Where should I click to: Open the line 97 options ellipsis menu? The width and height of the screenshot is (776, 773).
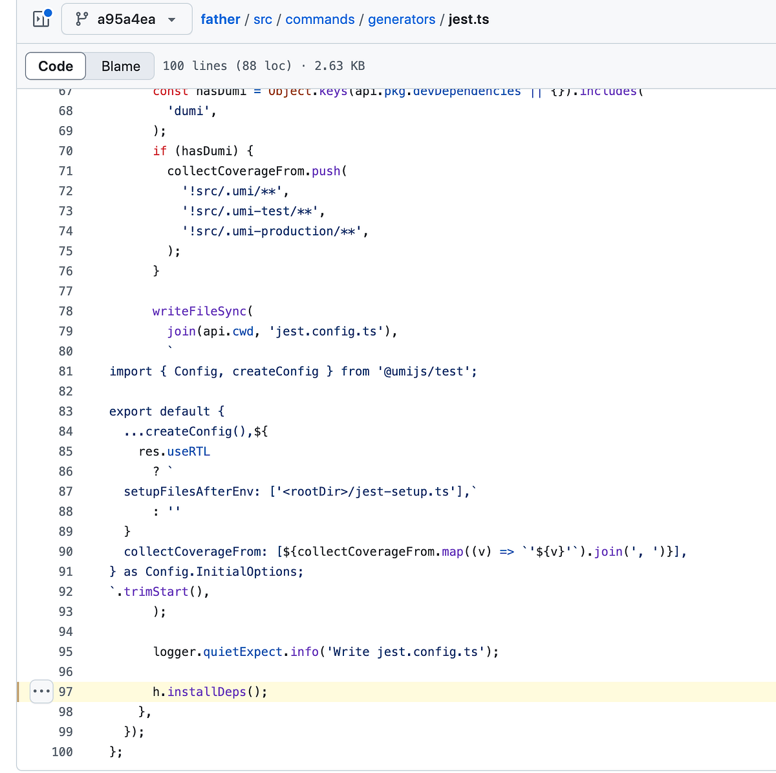coord(41,691)
